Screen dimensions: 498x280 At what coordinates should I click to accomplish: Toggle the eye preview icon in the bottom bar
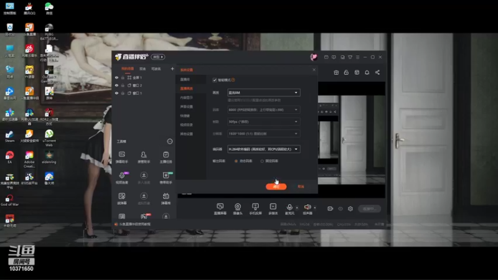341,208
